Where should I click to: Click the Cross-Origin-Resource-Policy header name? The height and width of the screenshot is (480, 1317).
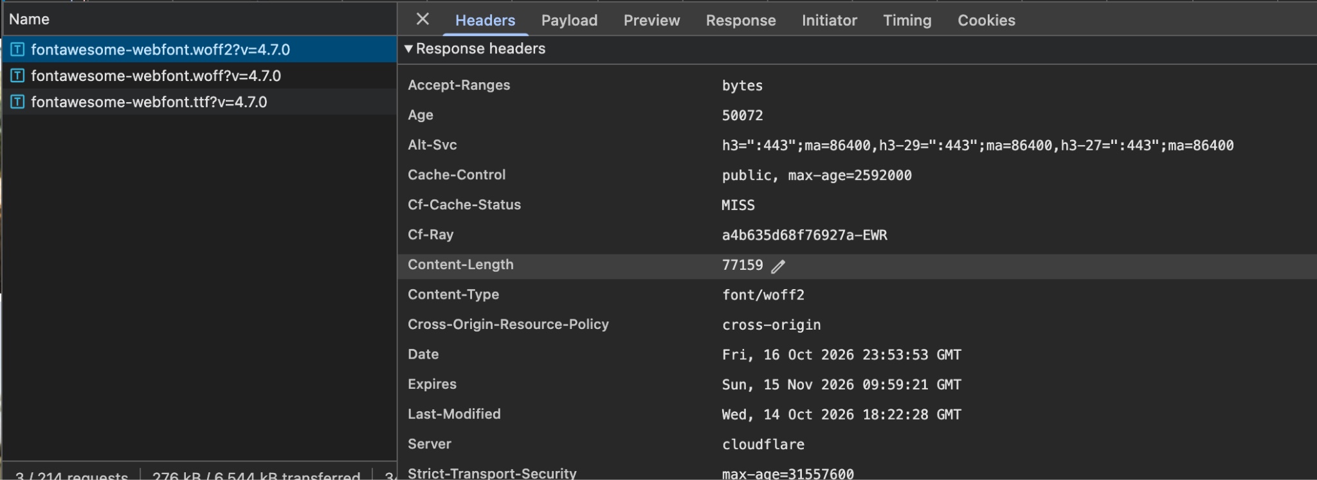[x=508, y=324]
